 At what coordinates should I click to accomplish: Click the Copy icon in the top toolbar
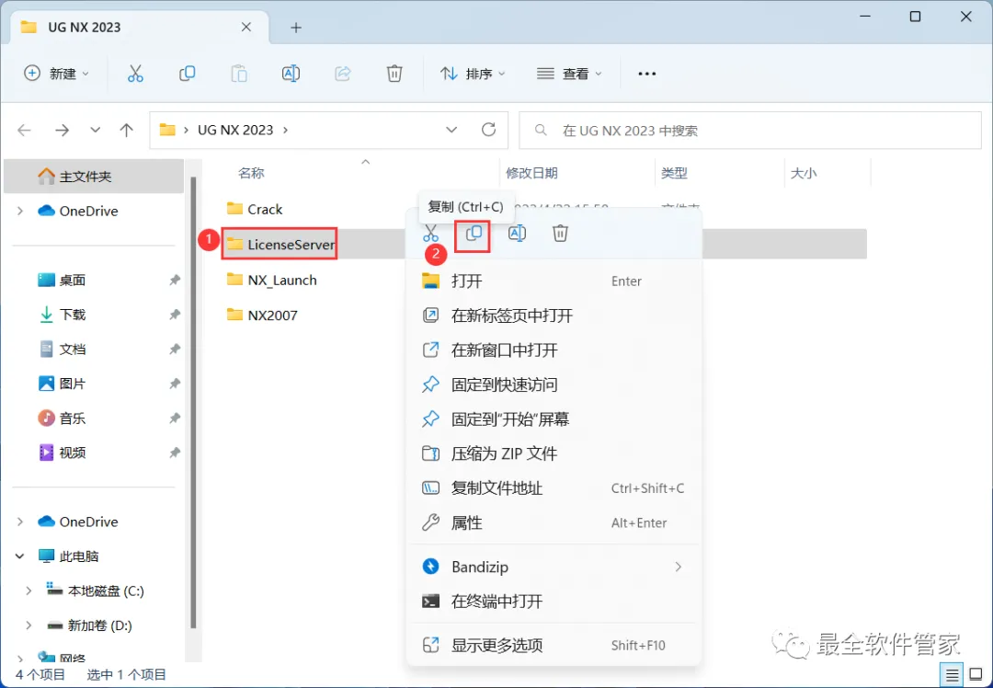click(x=187, y=74)
